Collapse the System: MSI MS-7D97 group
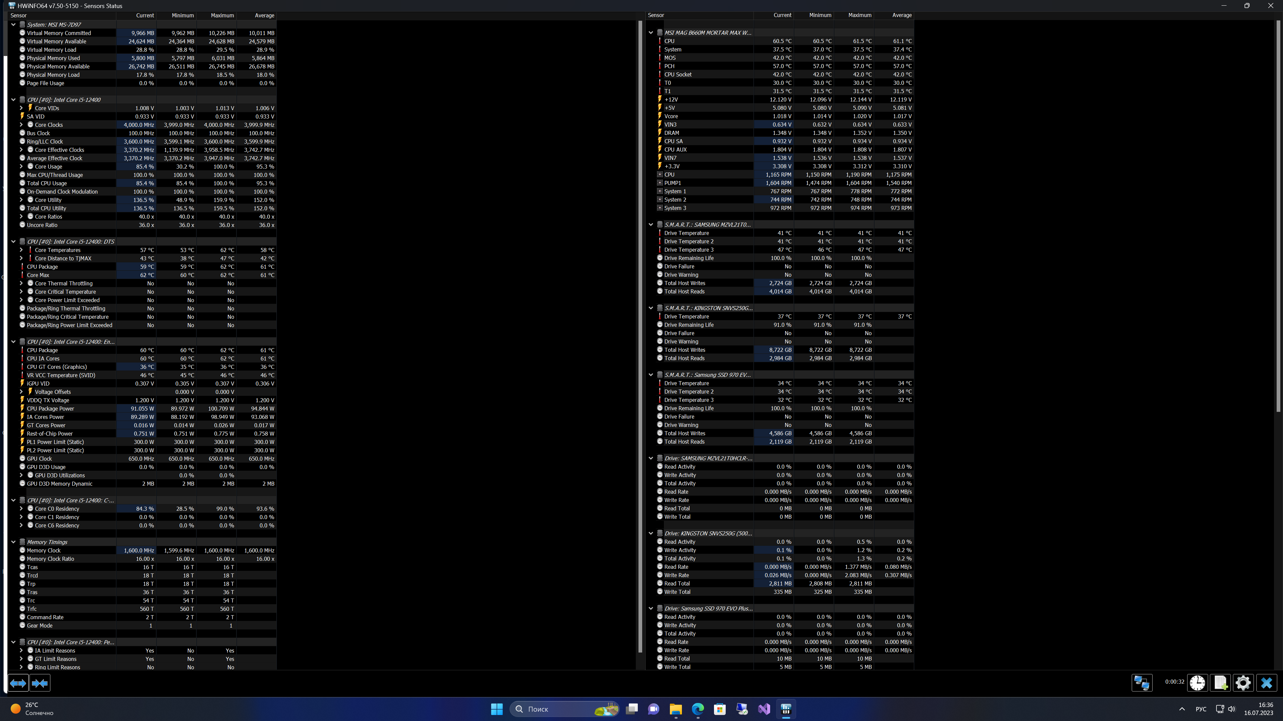The width and height of the screenshot is (1283, 721). tap(13, 24)
